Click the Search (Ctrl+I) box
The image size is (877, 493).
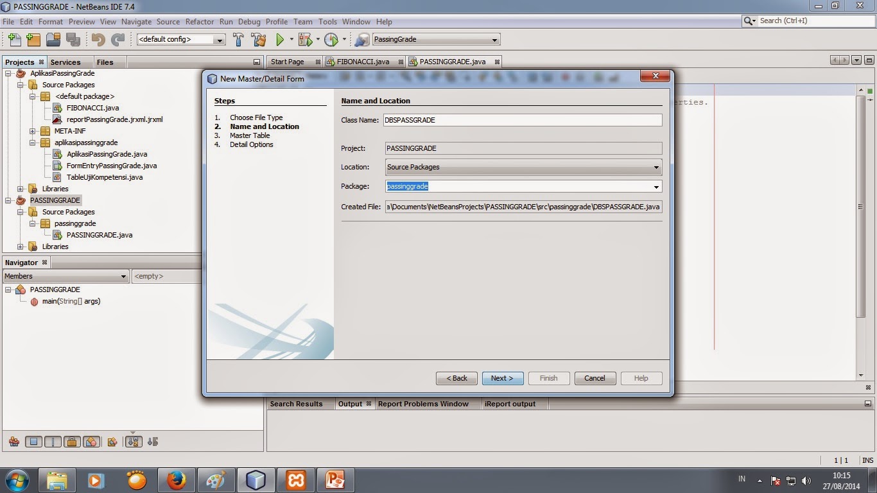(x=808, y=21)
